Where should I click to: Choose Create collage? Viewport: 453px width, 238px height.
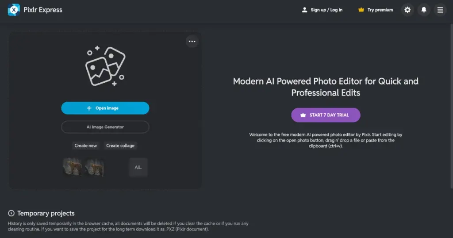click(120, 146)
